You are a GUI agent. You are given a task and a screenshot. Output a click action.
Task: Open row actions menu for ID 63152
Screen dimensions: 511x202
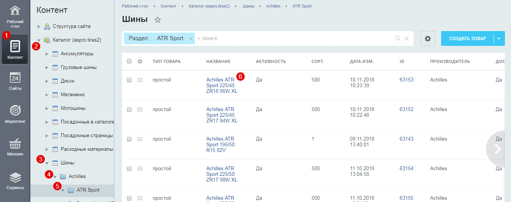(x=139, y=110)
